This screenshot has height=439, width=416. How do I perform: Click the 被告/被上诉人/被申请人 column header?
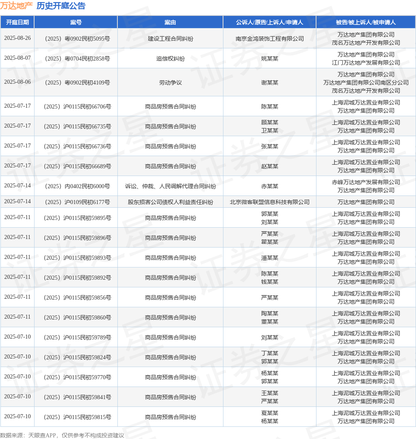366,22
